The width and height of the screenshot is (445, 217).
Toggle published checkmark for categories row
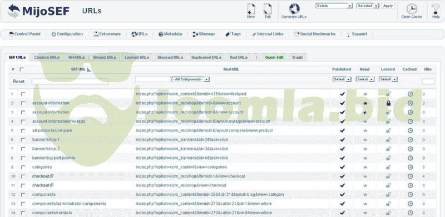tap(342, 167)
